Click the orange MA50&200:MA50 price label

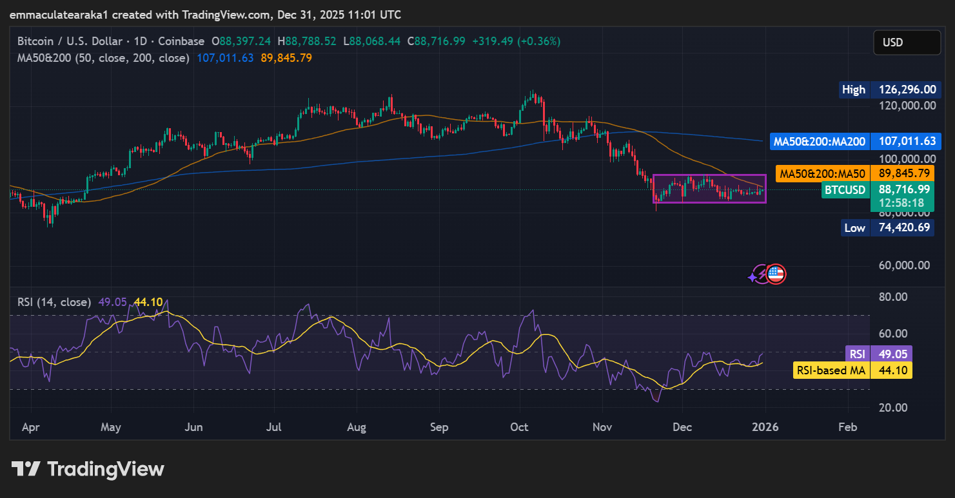823,173
